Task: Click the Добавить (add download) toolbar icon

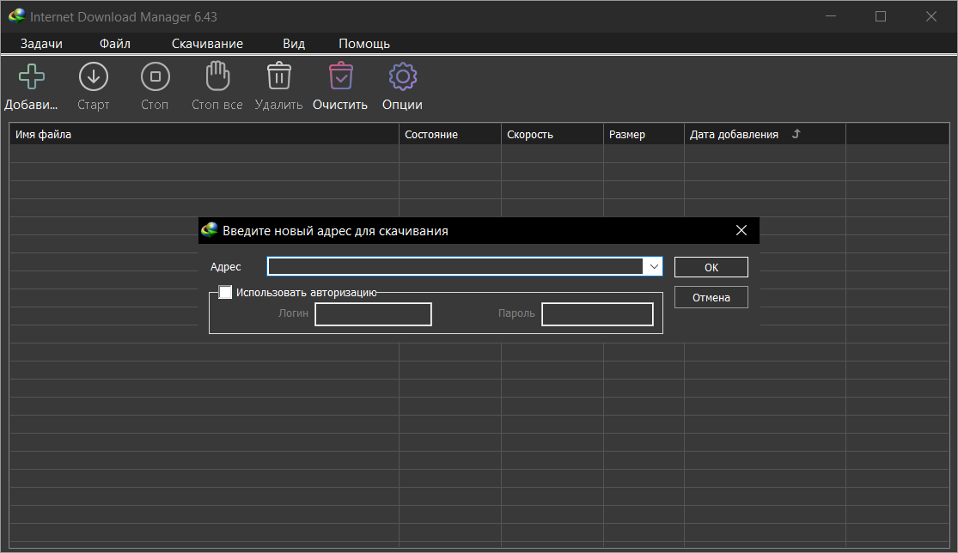Action: (x=31, y=77)
